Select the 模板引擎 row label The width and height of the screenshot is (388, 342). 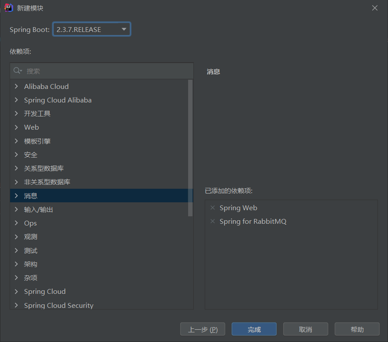(37, 141)
